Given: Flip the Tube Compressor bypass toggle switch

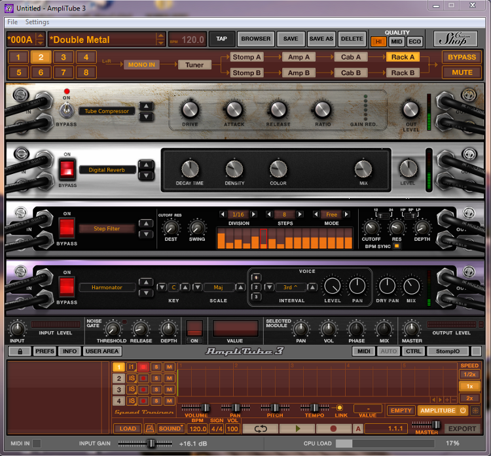Looking at the screenshot, I should pyautogui.click(x=66, y=110).
